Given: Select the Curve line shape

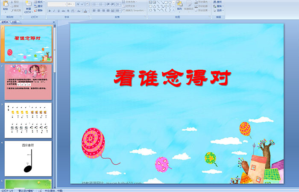Looking at the screenshot, I should coord(162,10).
